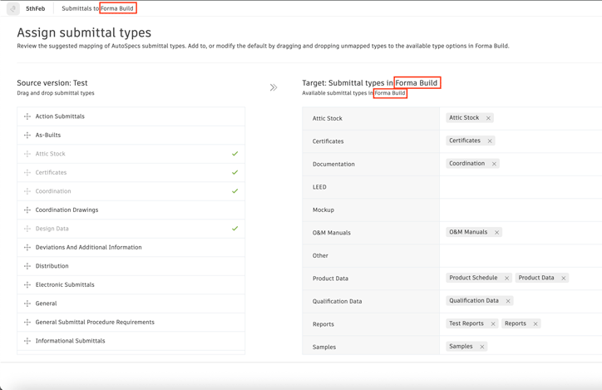Remove the O&M Manuals tag
Viewport: 602px width, 390px height.
[497, 233]
